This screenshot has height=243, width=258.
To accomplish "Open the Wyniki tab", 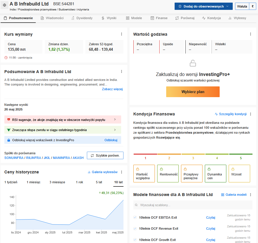I will click(109, 18).
